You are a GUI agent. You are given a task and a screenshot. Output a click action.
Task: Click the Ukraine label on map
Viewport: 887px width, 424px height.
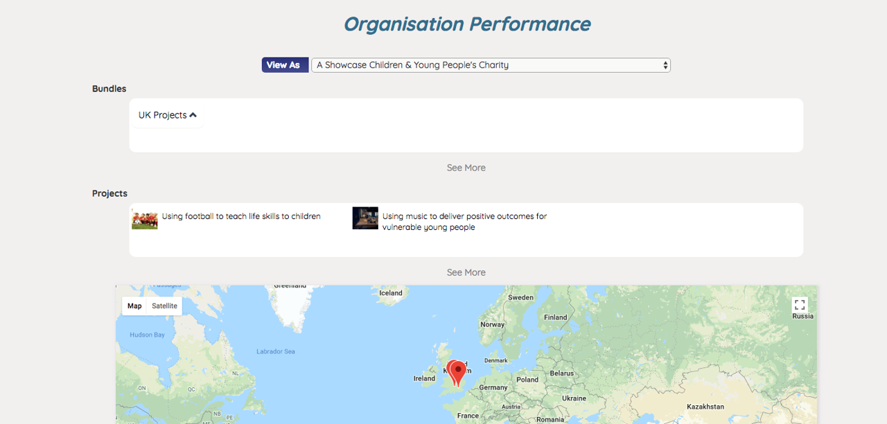[574, 398]
